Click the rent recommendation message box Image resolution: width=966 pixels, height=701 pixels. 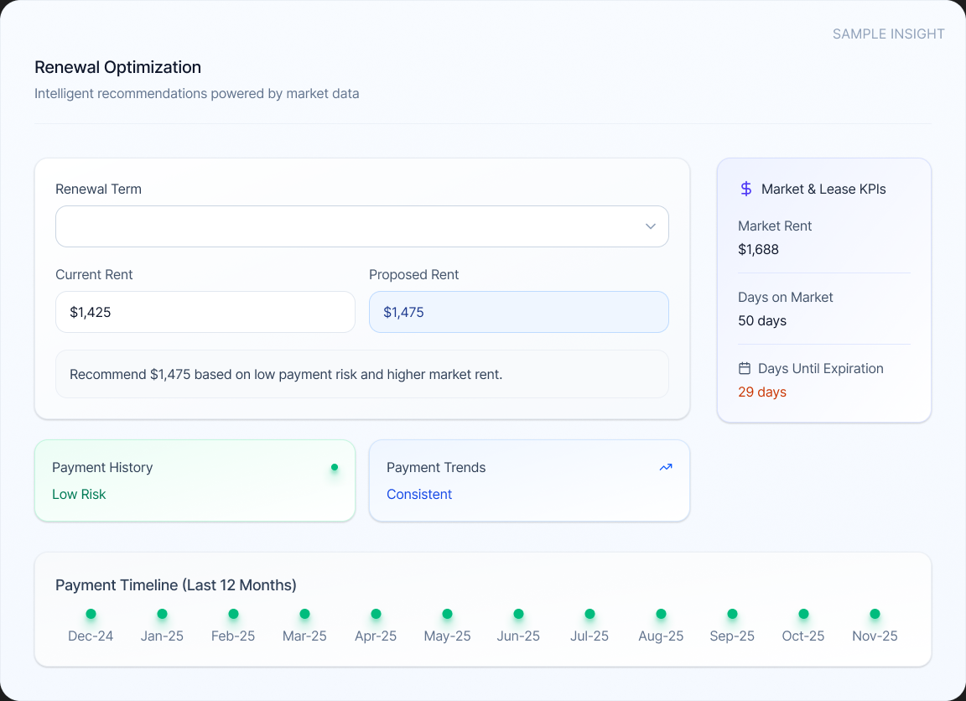click(361, 374)
